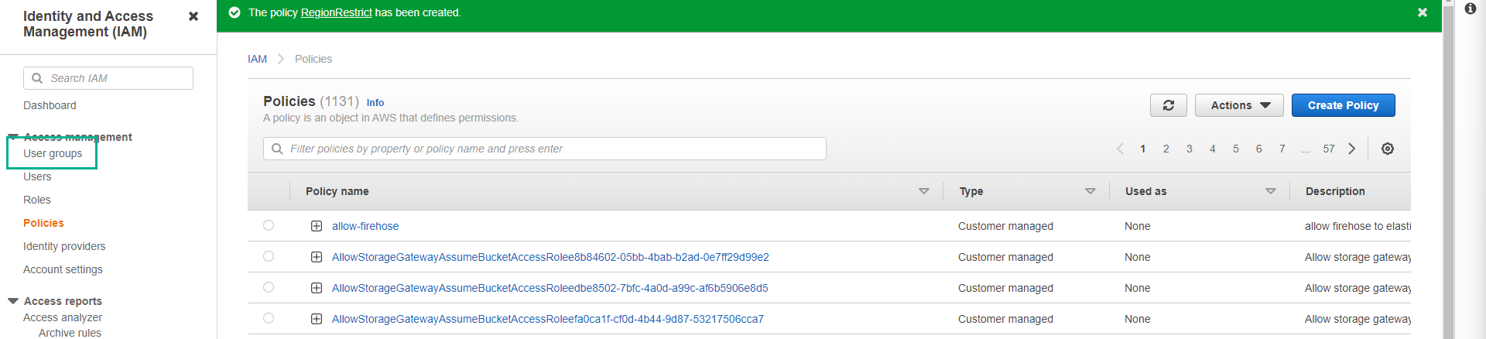1486x339 pixels.
Task: Go to page 4 of policies
Action: (x=1213, y=149)
